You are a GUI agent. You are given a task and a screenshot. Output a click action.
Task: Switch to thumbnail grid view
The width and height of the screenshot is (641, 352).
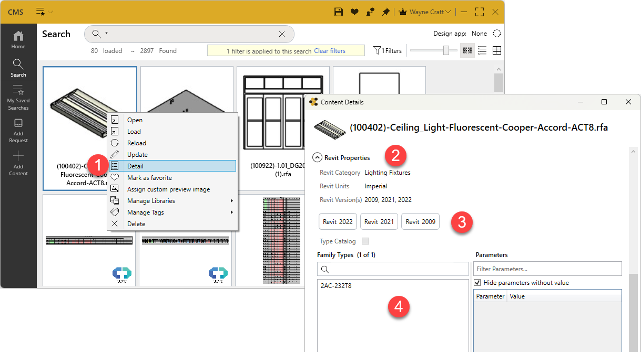tap(466, 50)
